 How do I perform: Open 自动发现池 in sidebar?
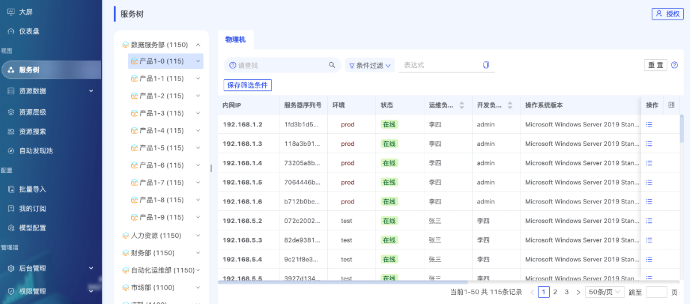[x=35, y=151]
